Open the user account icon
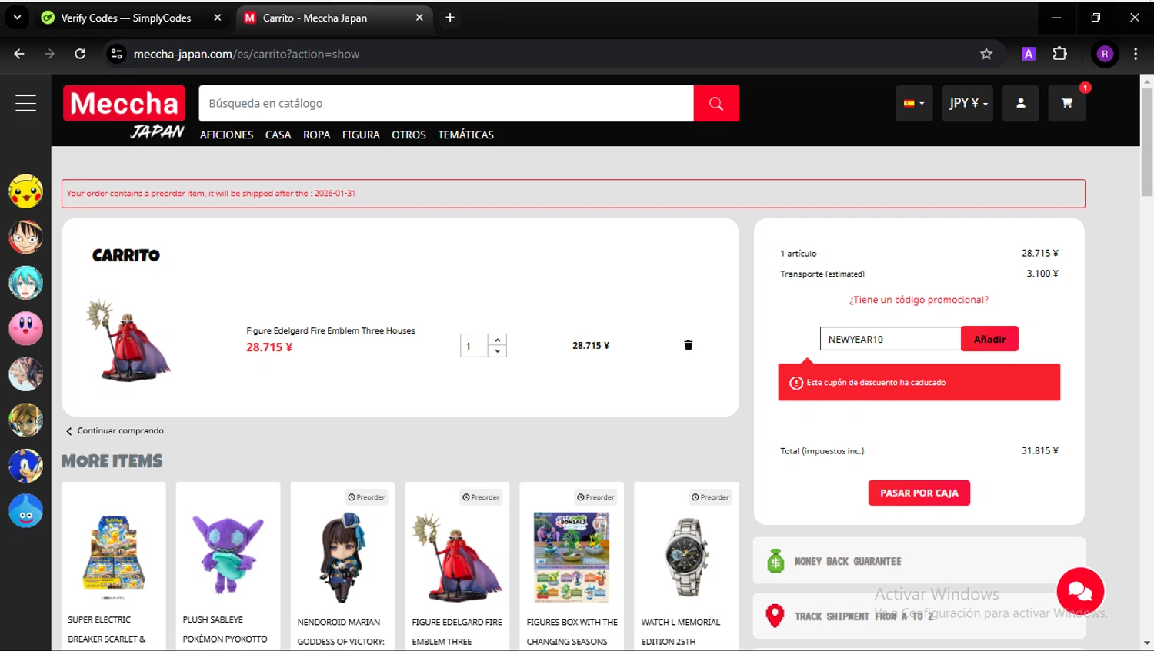Viewport: 1154px width, 651px height. coord(1021,103)
